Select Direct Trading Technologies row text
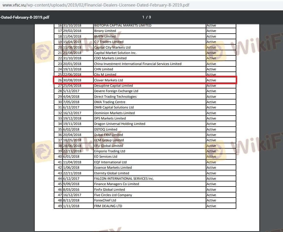The height and width of the screenshot is (232, 283). pyautogui.click(x=115, y=97)
